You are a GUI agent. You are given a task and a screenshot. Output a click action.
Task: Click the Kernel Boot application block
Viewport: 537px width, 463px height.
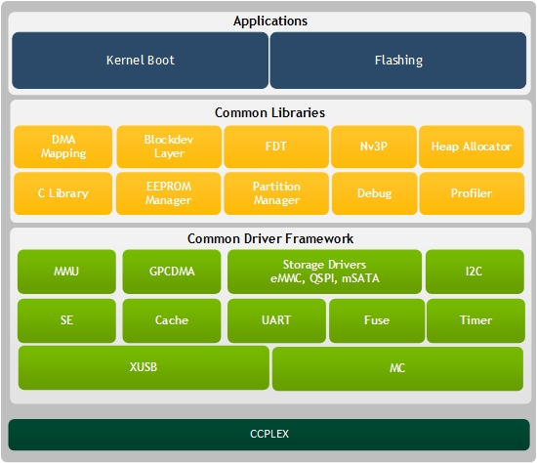pyautogui.click(x=140, y=61)
